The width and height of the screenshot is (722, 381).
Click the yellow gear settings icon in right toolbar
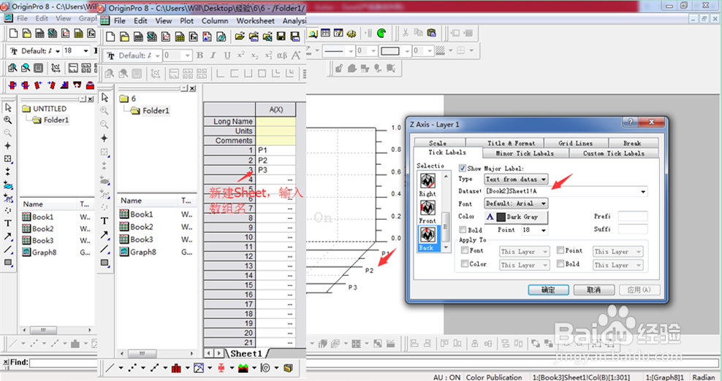[x=351, y=33]
